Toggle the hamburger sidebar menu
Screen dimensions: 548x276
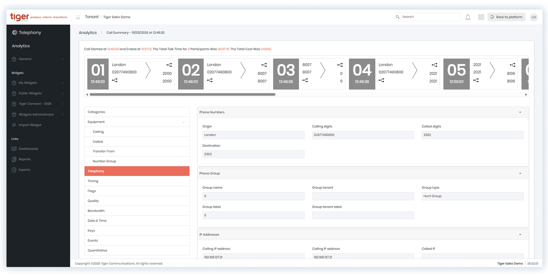click(78, 17)
